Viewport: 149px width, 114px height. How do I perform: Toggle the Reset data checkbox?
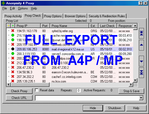pyautogui.click(x=37, y=90)
